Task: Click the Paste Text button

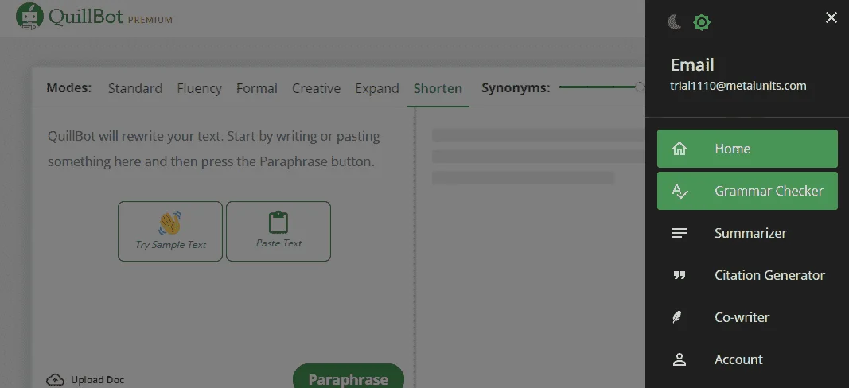Action: (x=278, y=231)
